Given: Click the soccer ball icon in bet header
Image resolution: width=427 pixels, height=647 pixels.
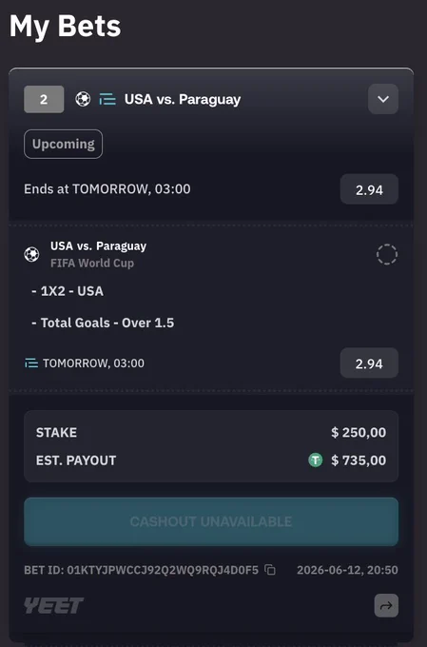Looking at the screenshot, I should tap(83, 99).
